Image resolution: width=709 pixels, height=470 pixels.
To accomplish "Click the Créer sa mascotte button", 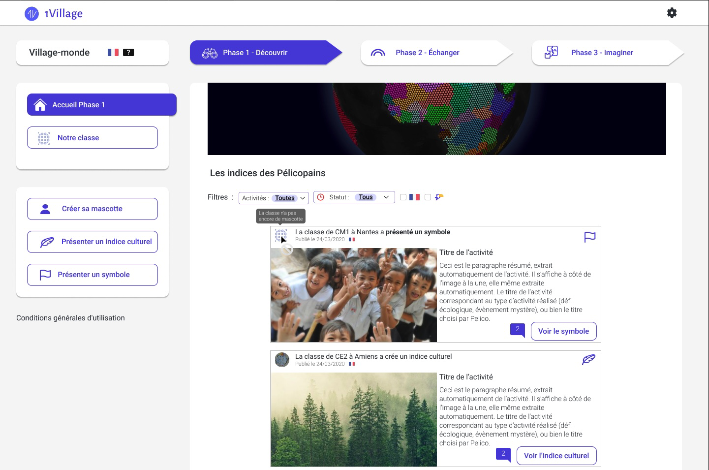I will point(92,209).
